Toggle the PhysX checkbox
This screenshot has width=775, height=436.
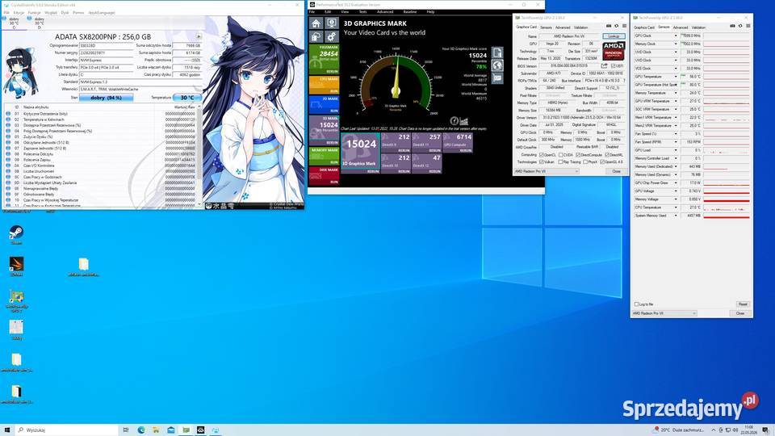pyautogui.click(x=586, y=161)
